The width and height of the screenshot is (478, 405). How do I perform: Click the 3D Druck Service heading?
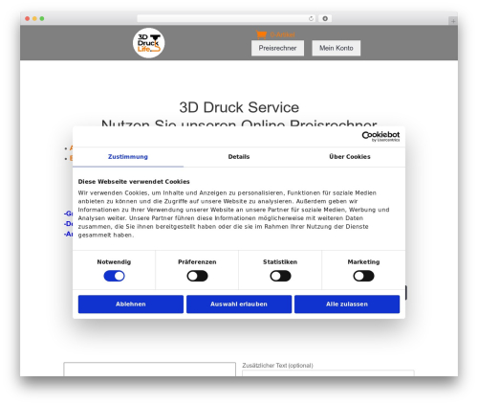click(x=239, y=107)
